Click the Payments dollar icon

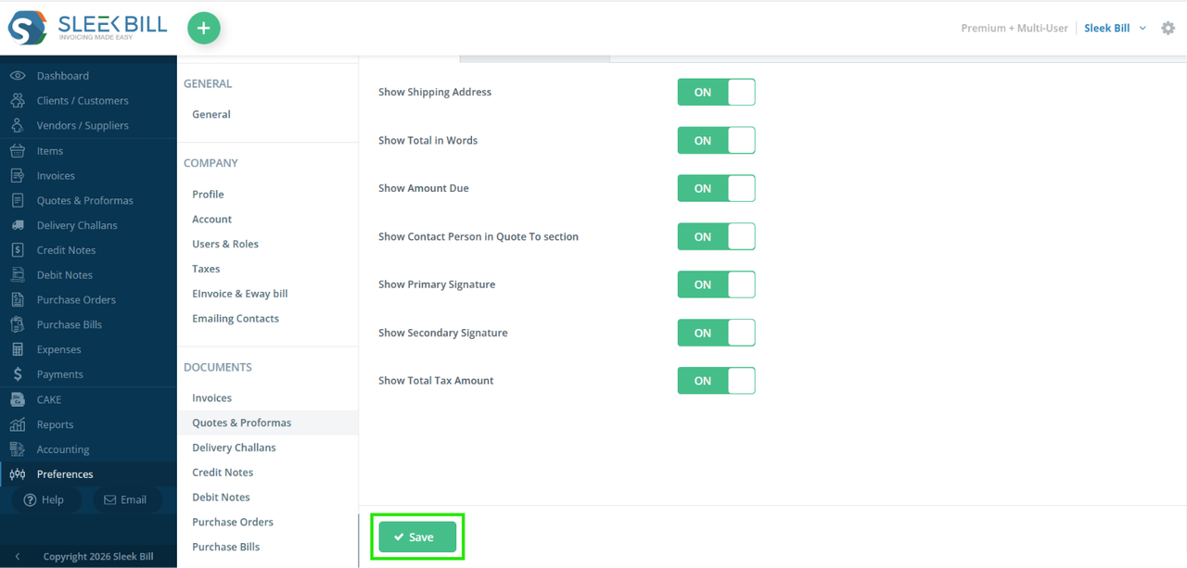click(18, 374)
